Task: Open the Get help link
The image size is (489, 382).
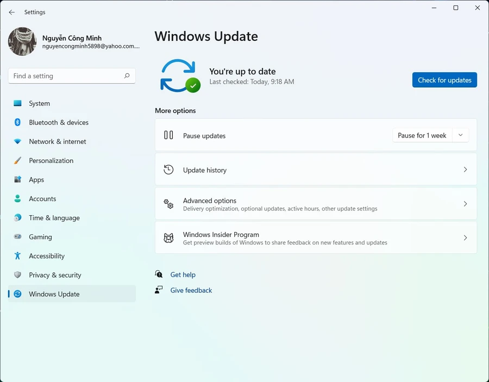Action: [183, 275]
